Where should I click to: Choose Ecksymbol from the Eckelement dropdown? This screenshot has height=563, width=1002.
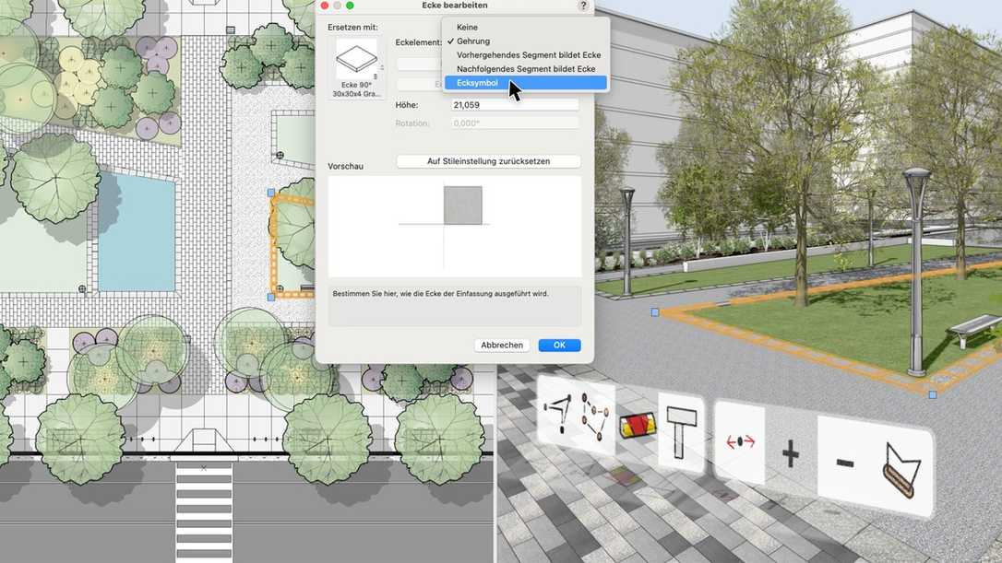pyautogui.click(x=477, y=82)
